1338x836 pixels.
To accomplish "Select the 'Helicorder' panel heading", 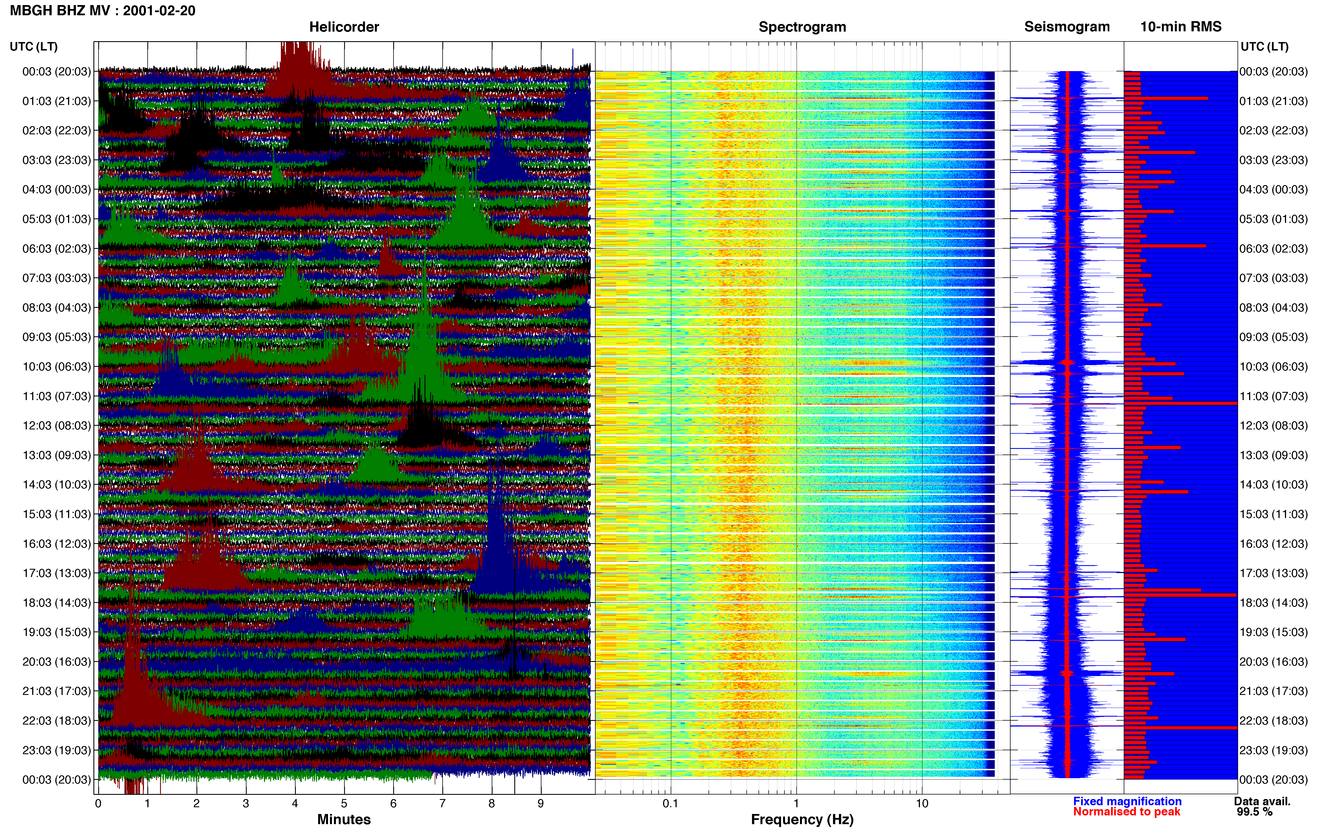I will click(344, 27).
